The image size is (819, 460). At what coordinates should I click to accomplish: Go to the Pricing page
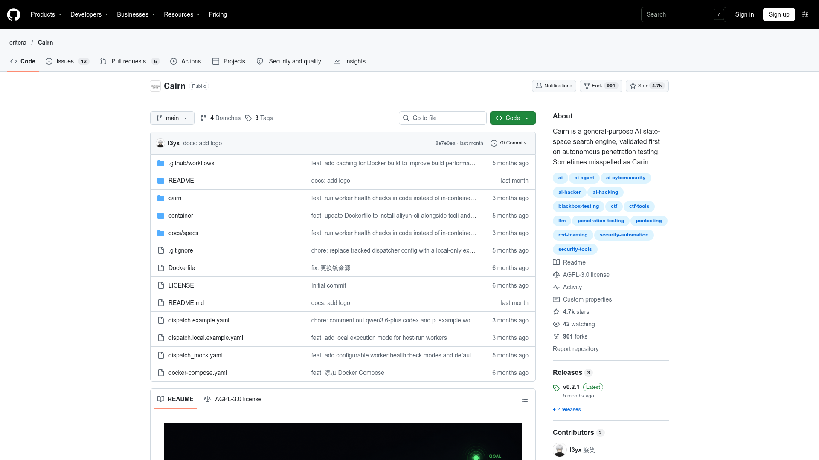(x=218, y=14)
